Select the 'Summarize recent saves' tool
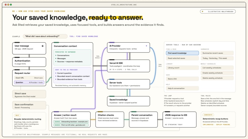The image size is (248, 139). coord(217,53)
